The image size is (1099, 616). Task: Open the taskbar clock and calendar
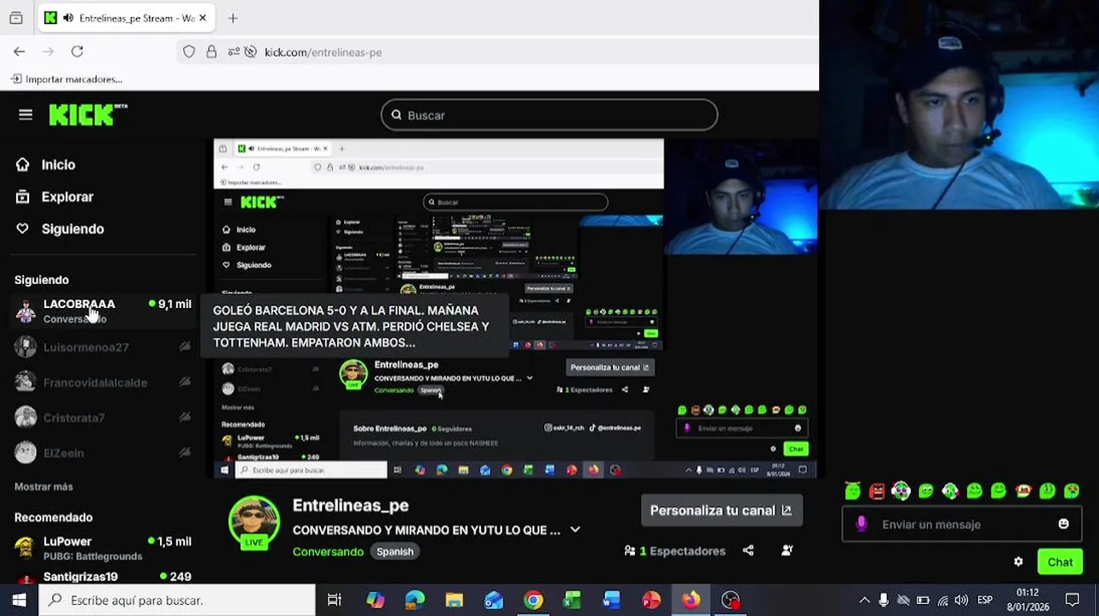[x=1028, y=600]
